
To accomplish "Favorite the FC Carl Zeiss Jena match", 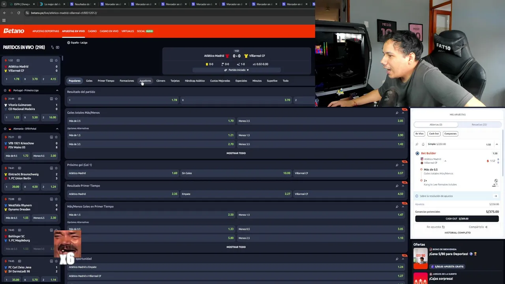I will click(x=56, y=261).
